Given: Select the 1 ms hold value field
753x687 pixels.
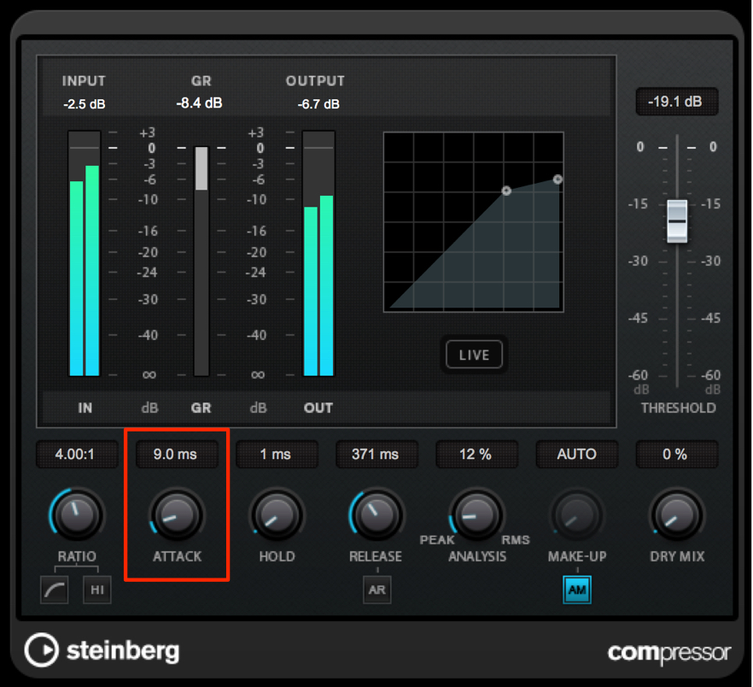Looking at the screenshot, I should tap(277, 455).
